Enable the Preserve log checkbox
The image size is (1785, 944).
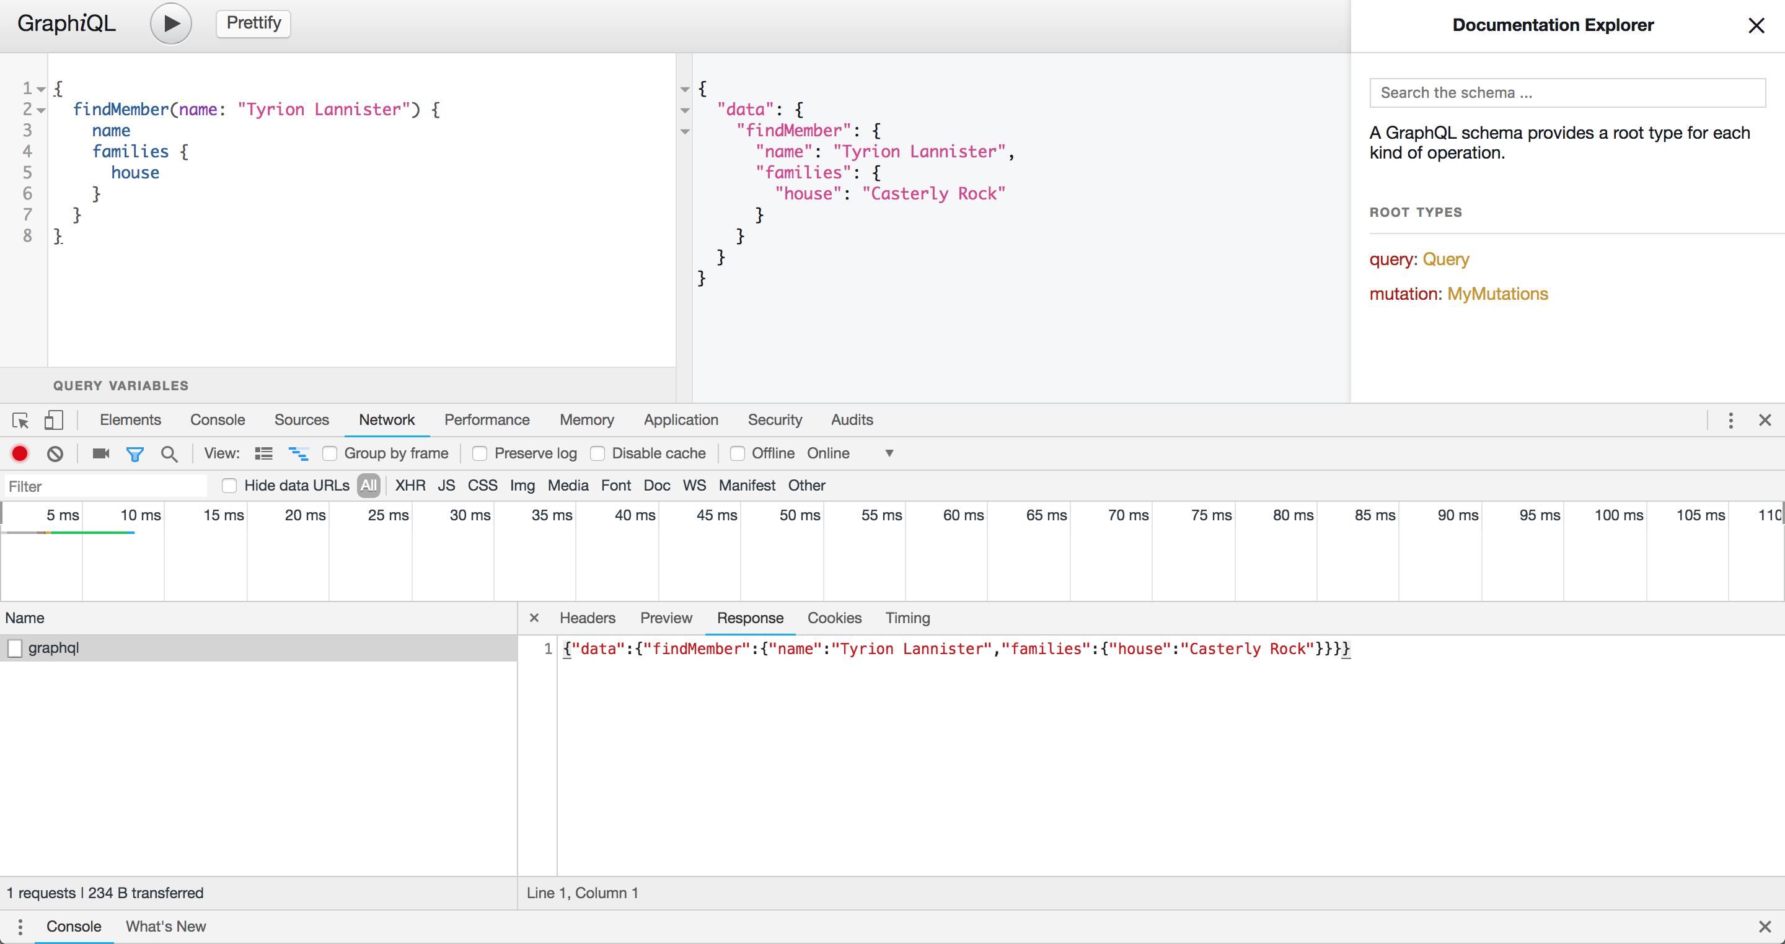pos(478,453)
